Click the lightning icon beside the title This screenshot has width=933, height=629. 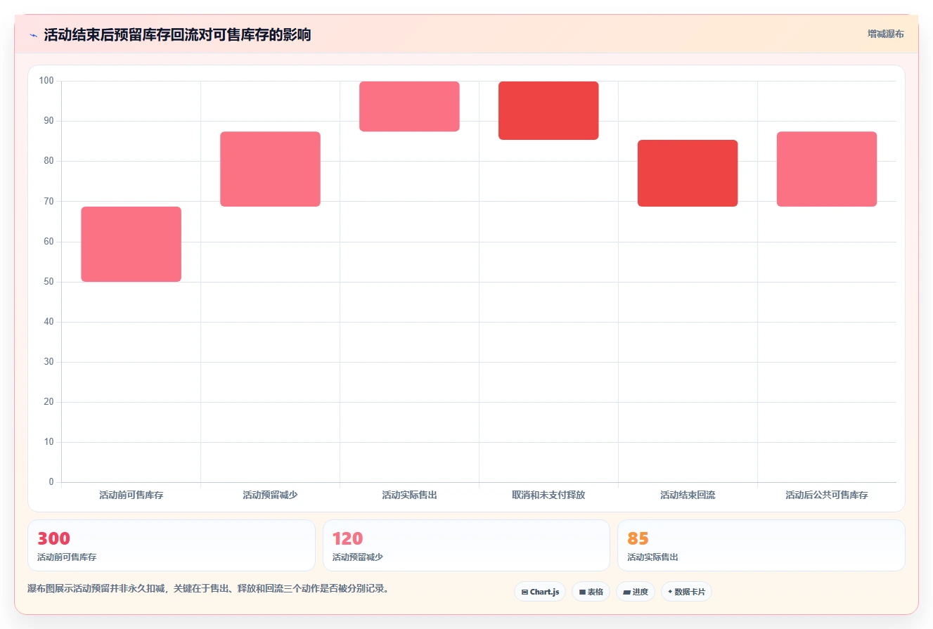(x=33, y=35)
